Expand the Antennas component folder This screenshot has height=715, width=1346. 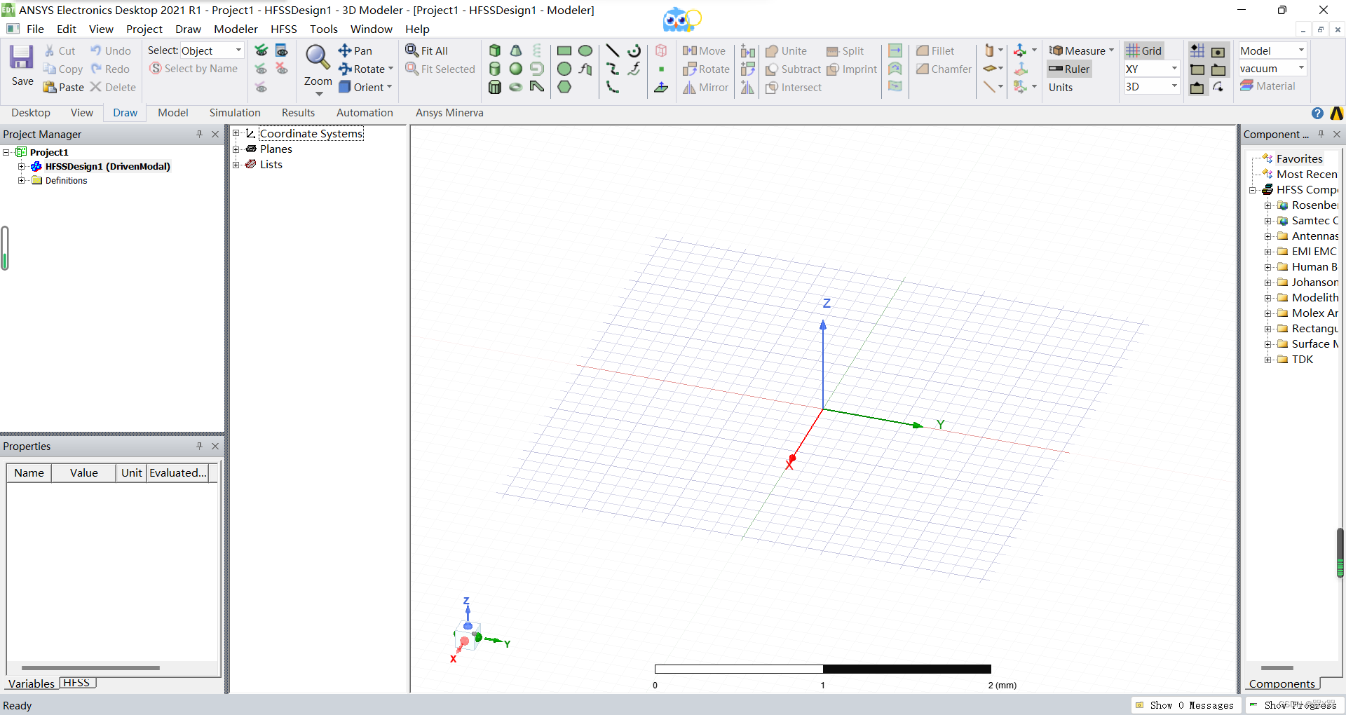tap(1267, 236)
